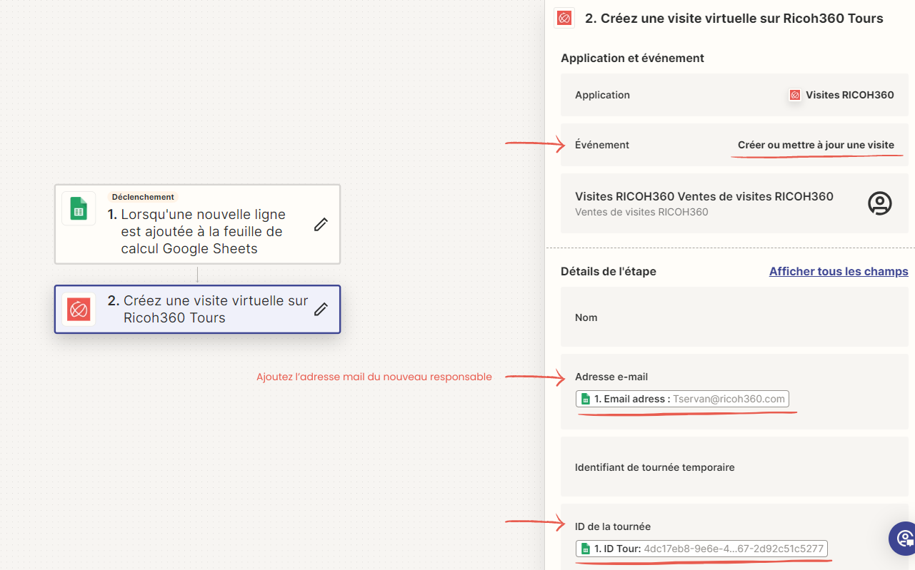This screenshot has height=570, width=915.
Task: Click the Google Sheets icon in step 1
Action: [79, 208]
